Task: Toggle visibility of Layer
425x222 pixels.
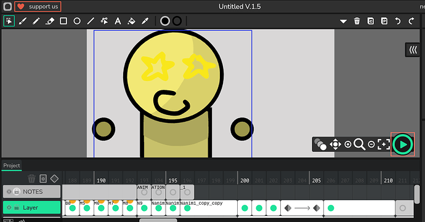Action: tap(9, 208)
